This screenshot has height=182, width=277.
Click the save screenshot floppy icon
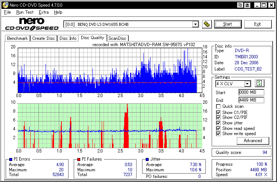tap(247, 5)
